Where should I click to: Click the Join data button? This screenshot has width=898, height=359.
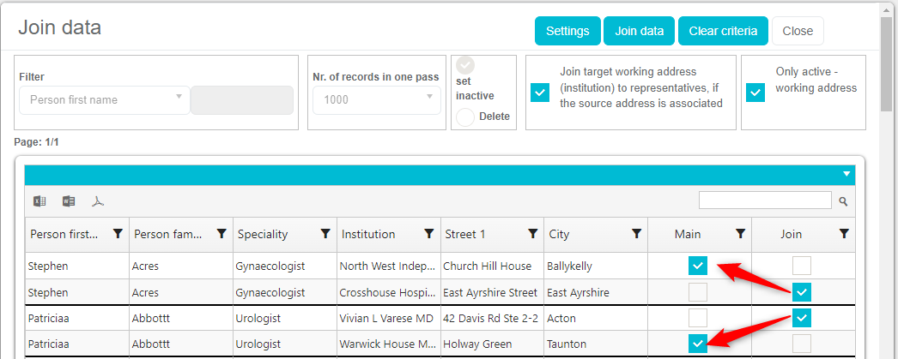click(639, 31)
